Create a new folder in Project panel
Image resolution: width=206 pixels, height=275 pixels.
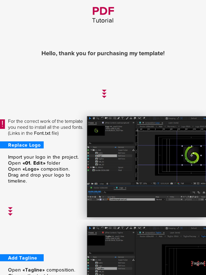point(92,184)
